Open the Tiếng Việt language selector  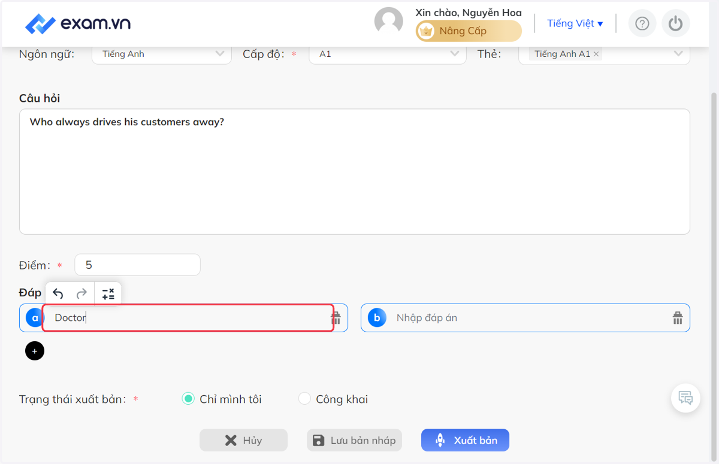point(575,23)
